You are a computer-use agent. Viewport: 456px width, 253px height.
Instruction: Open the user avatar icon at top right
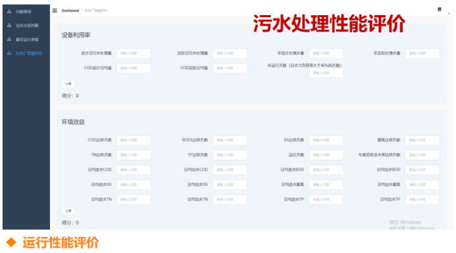440,10
